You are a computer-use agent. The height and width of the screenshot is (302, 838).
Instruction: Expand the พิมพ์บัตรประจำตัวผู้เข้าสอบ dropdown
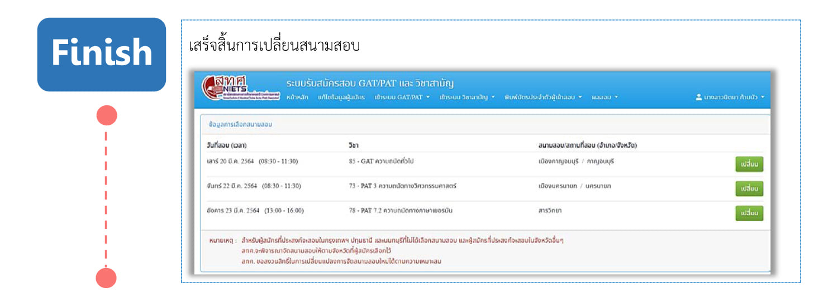click(x=544, y=97)
